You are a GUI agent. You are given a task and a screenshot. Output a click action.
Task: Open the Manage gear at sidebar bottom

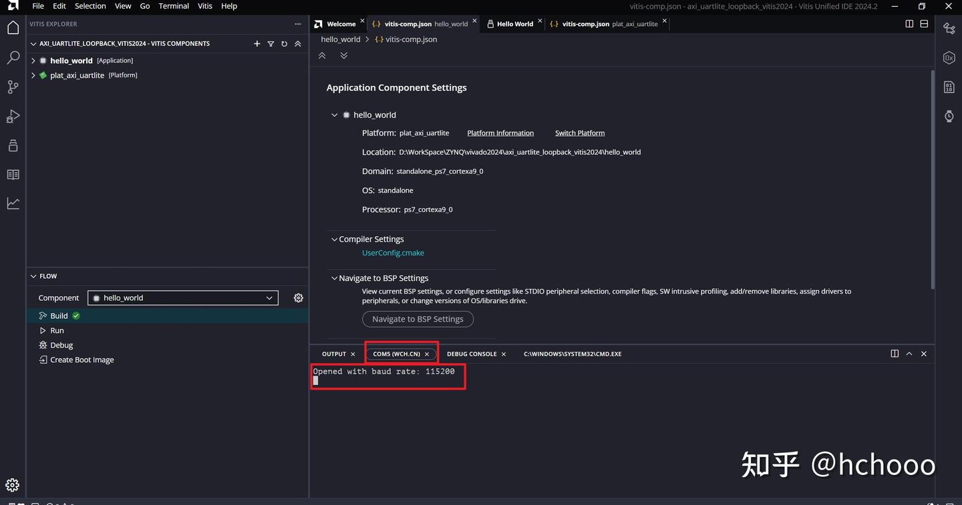[x=13, y=485]
